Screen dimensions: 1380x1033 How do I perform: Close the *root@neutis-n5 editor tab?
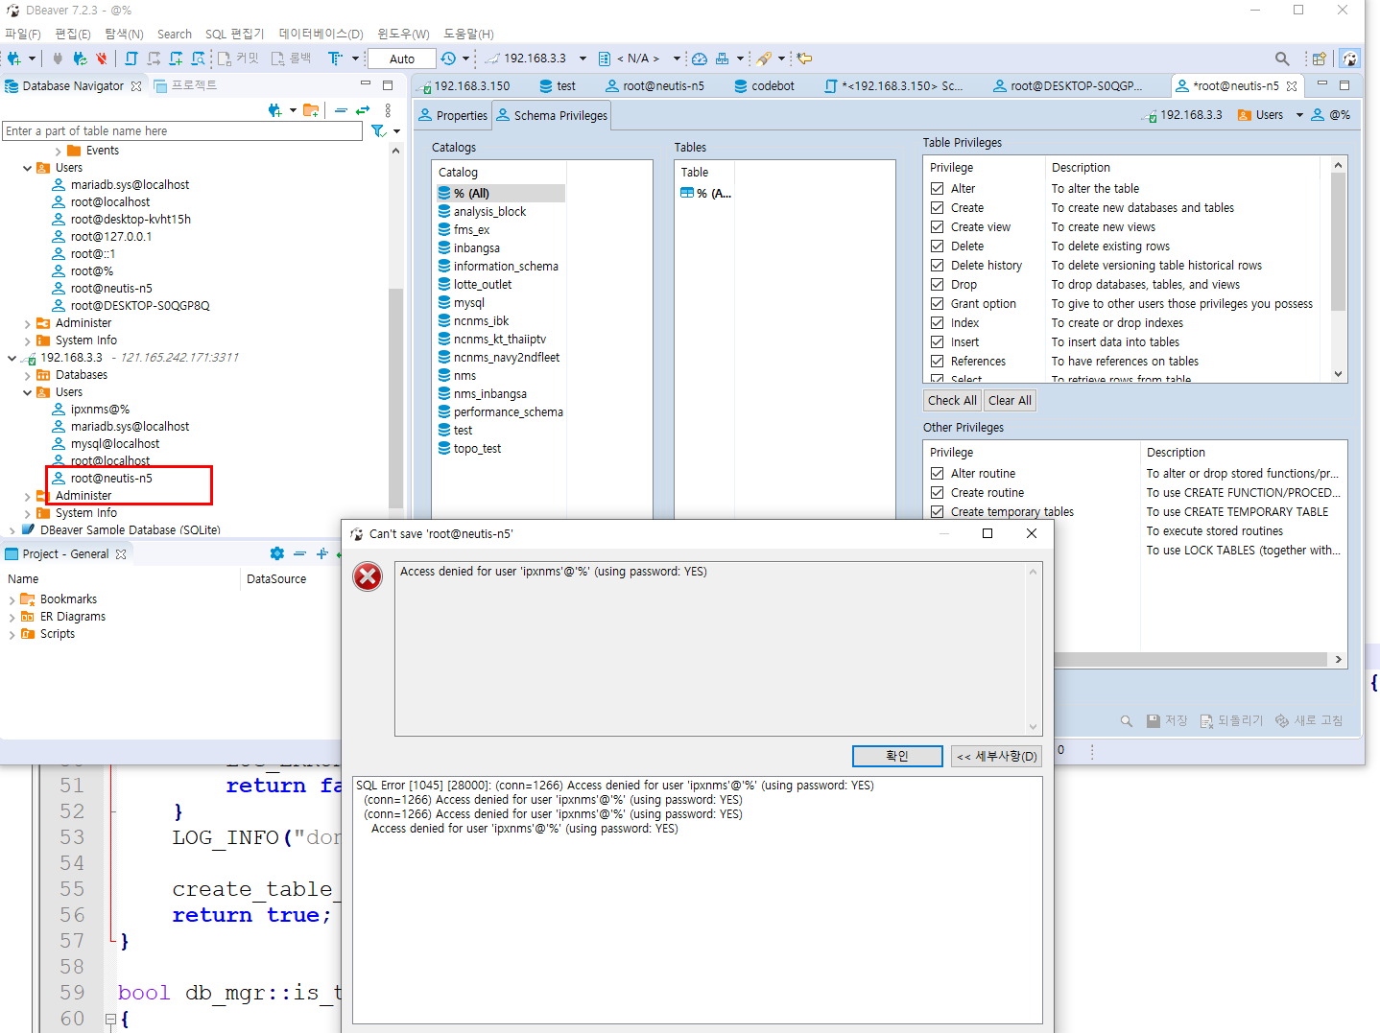click(x=1292, y=86)
